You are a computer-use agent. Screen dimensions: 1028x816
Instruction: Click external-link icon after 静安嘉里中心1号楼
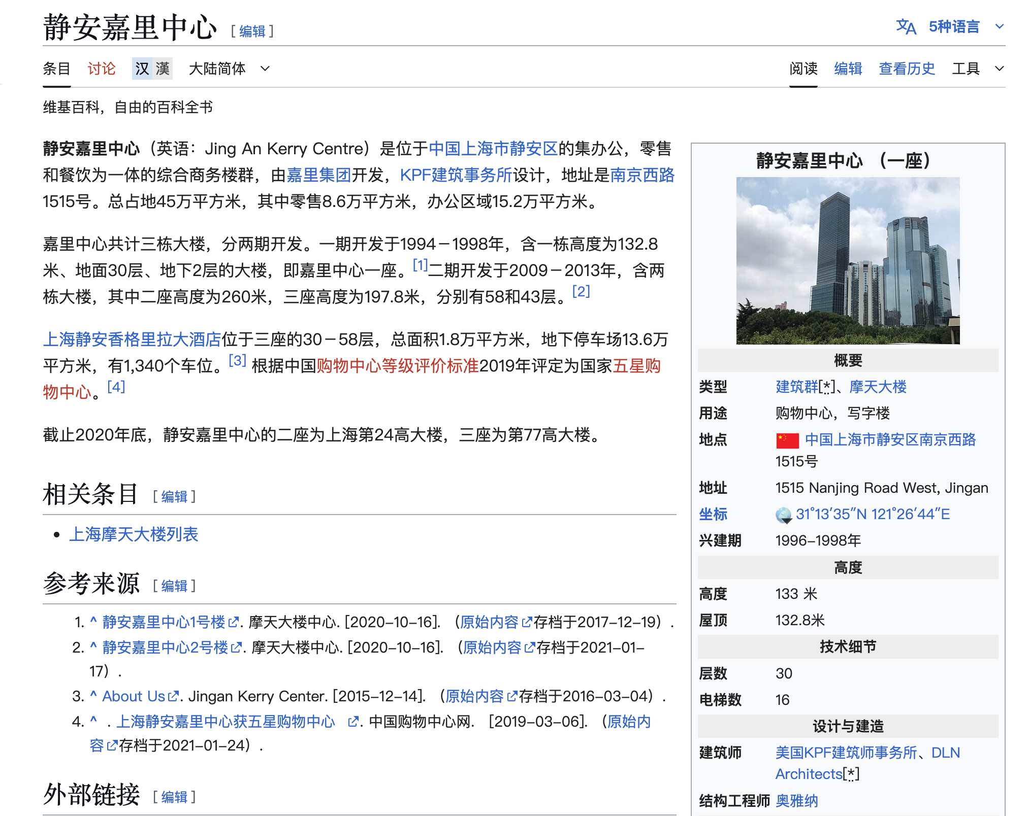233,622
